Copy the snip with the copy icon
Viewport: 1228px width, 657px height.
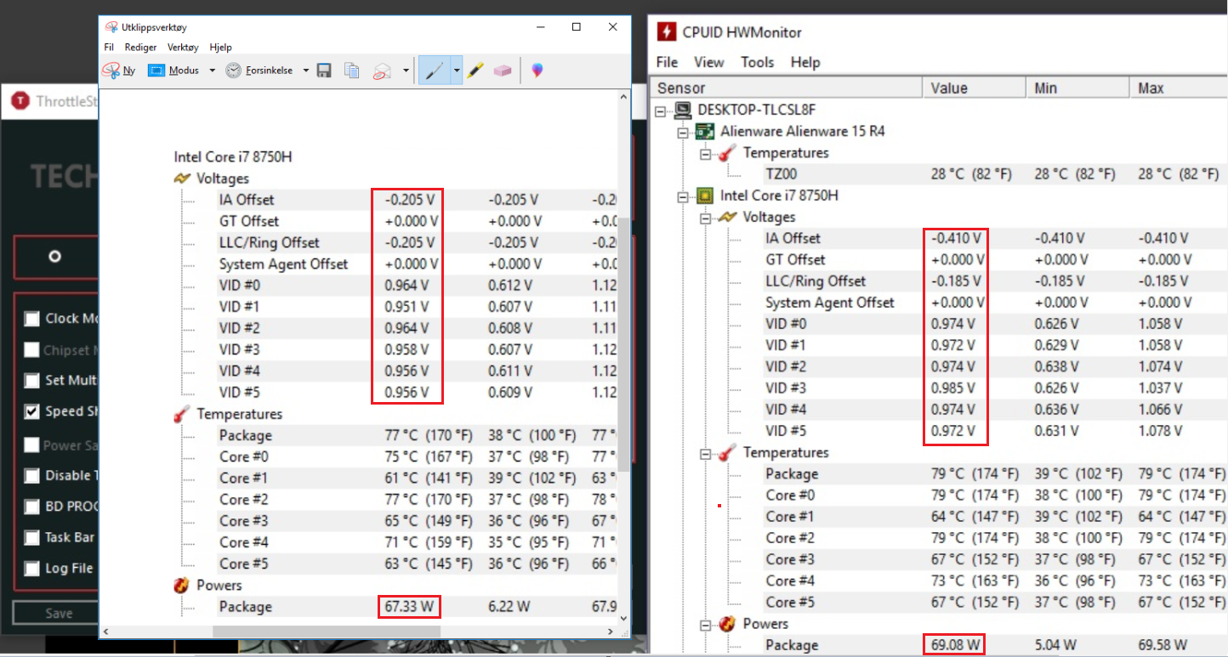[x=351, y=71]
